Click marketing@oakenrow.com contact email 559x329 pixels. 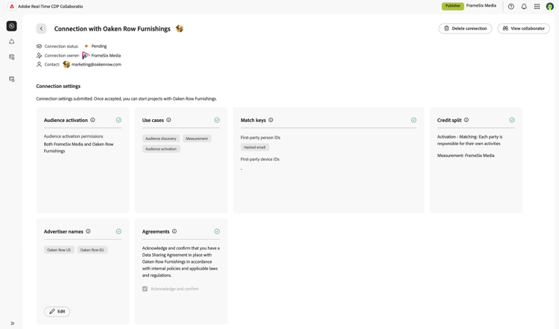[x=96, y=65]
